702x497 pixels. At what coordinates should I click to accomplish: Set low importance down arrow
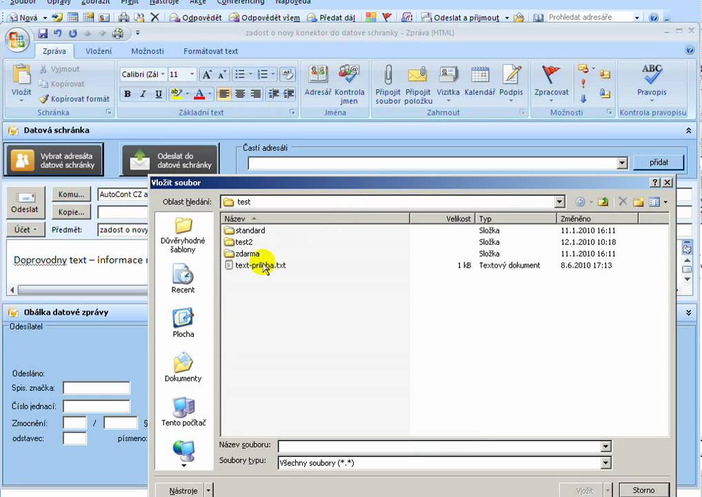(x=583, y=98)
